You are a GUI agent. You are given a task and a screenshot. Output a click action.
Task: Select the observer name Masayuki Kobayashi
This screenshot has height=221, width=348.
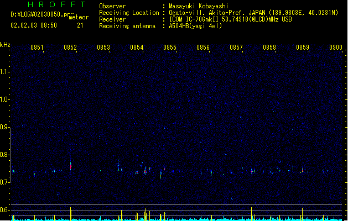pyautogui.click(x=199, y=6)
